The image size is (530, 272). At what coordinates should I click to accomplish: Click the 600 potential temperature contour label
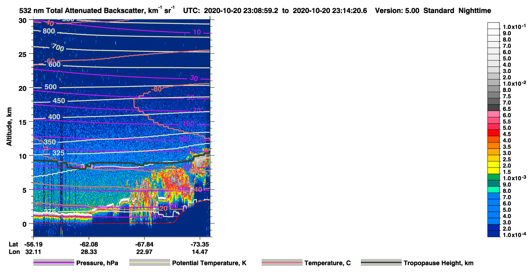tap(54, 64)
